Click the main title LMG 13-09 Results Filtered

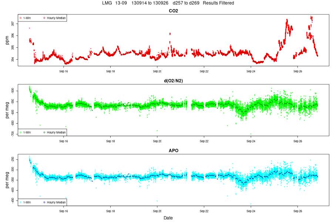(168, 3)
